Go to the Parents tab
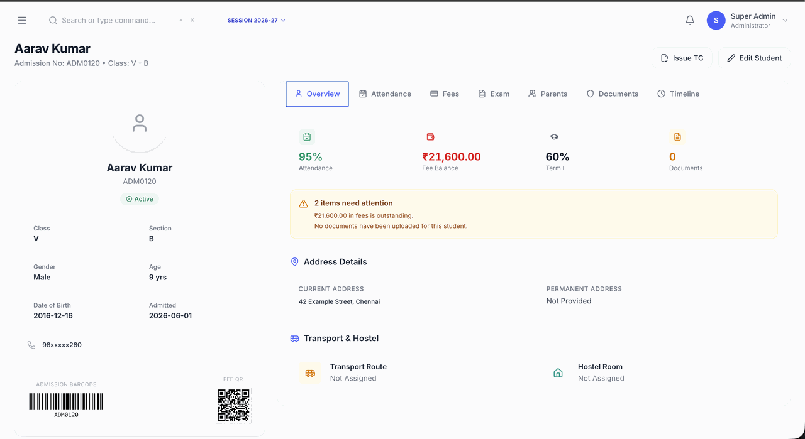 coord(548,94)
